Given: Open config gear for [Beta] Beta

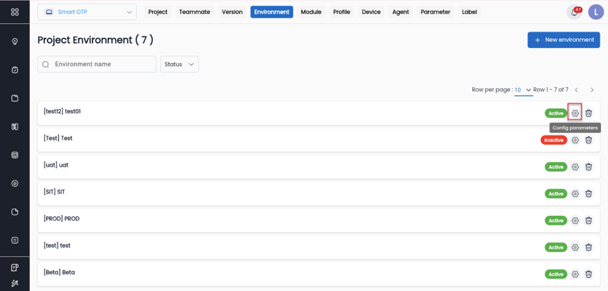Looking at the screenshot, I should [575, 274].
